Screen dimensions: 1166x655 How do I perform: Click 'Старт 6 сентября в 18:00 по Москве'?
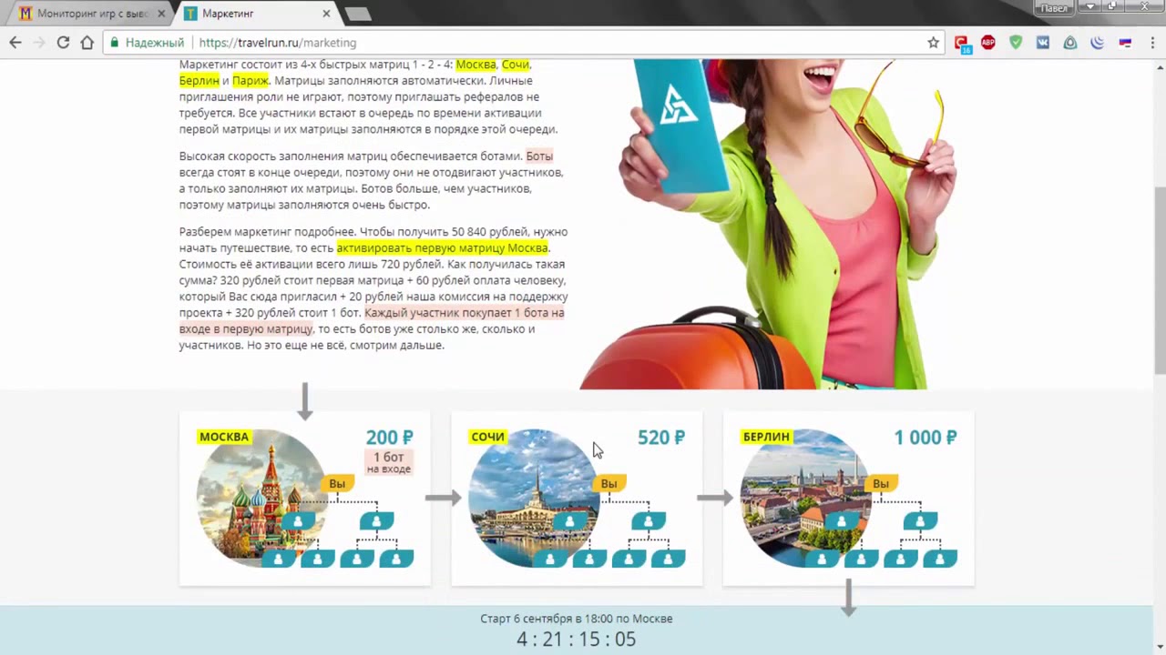(x=577, y=619)
